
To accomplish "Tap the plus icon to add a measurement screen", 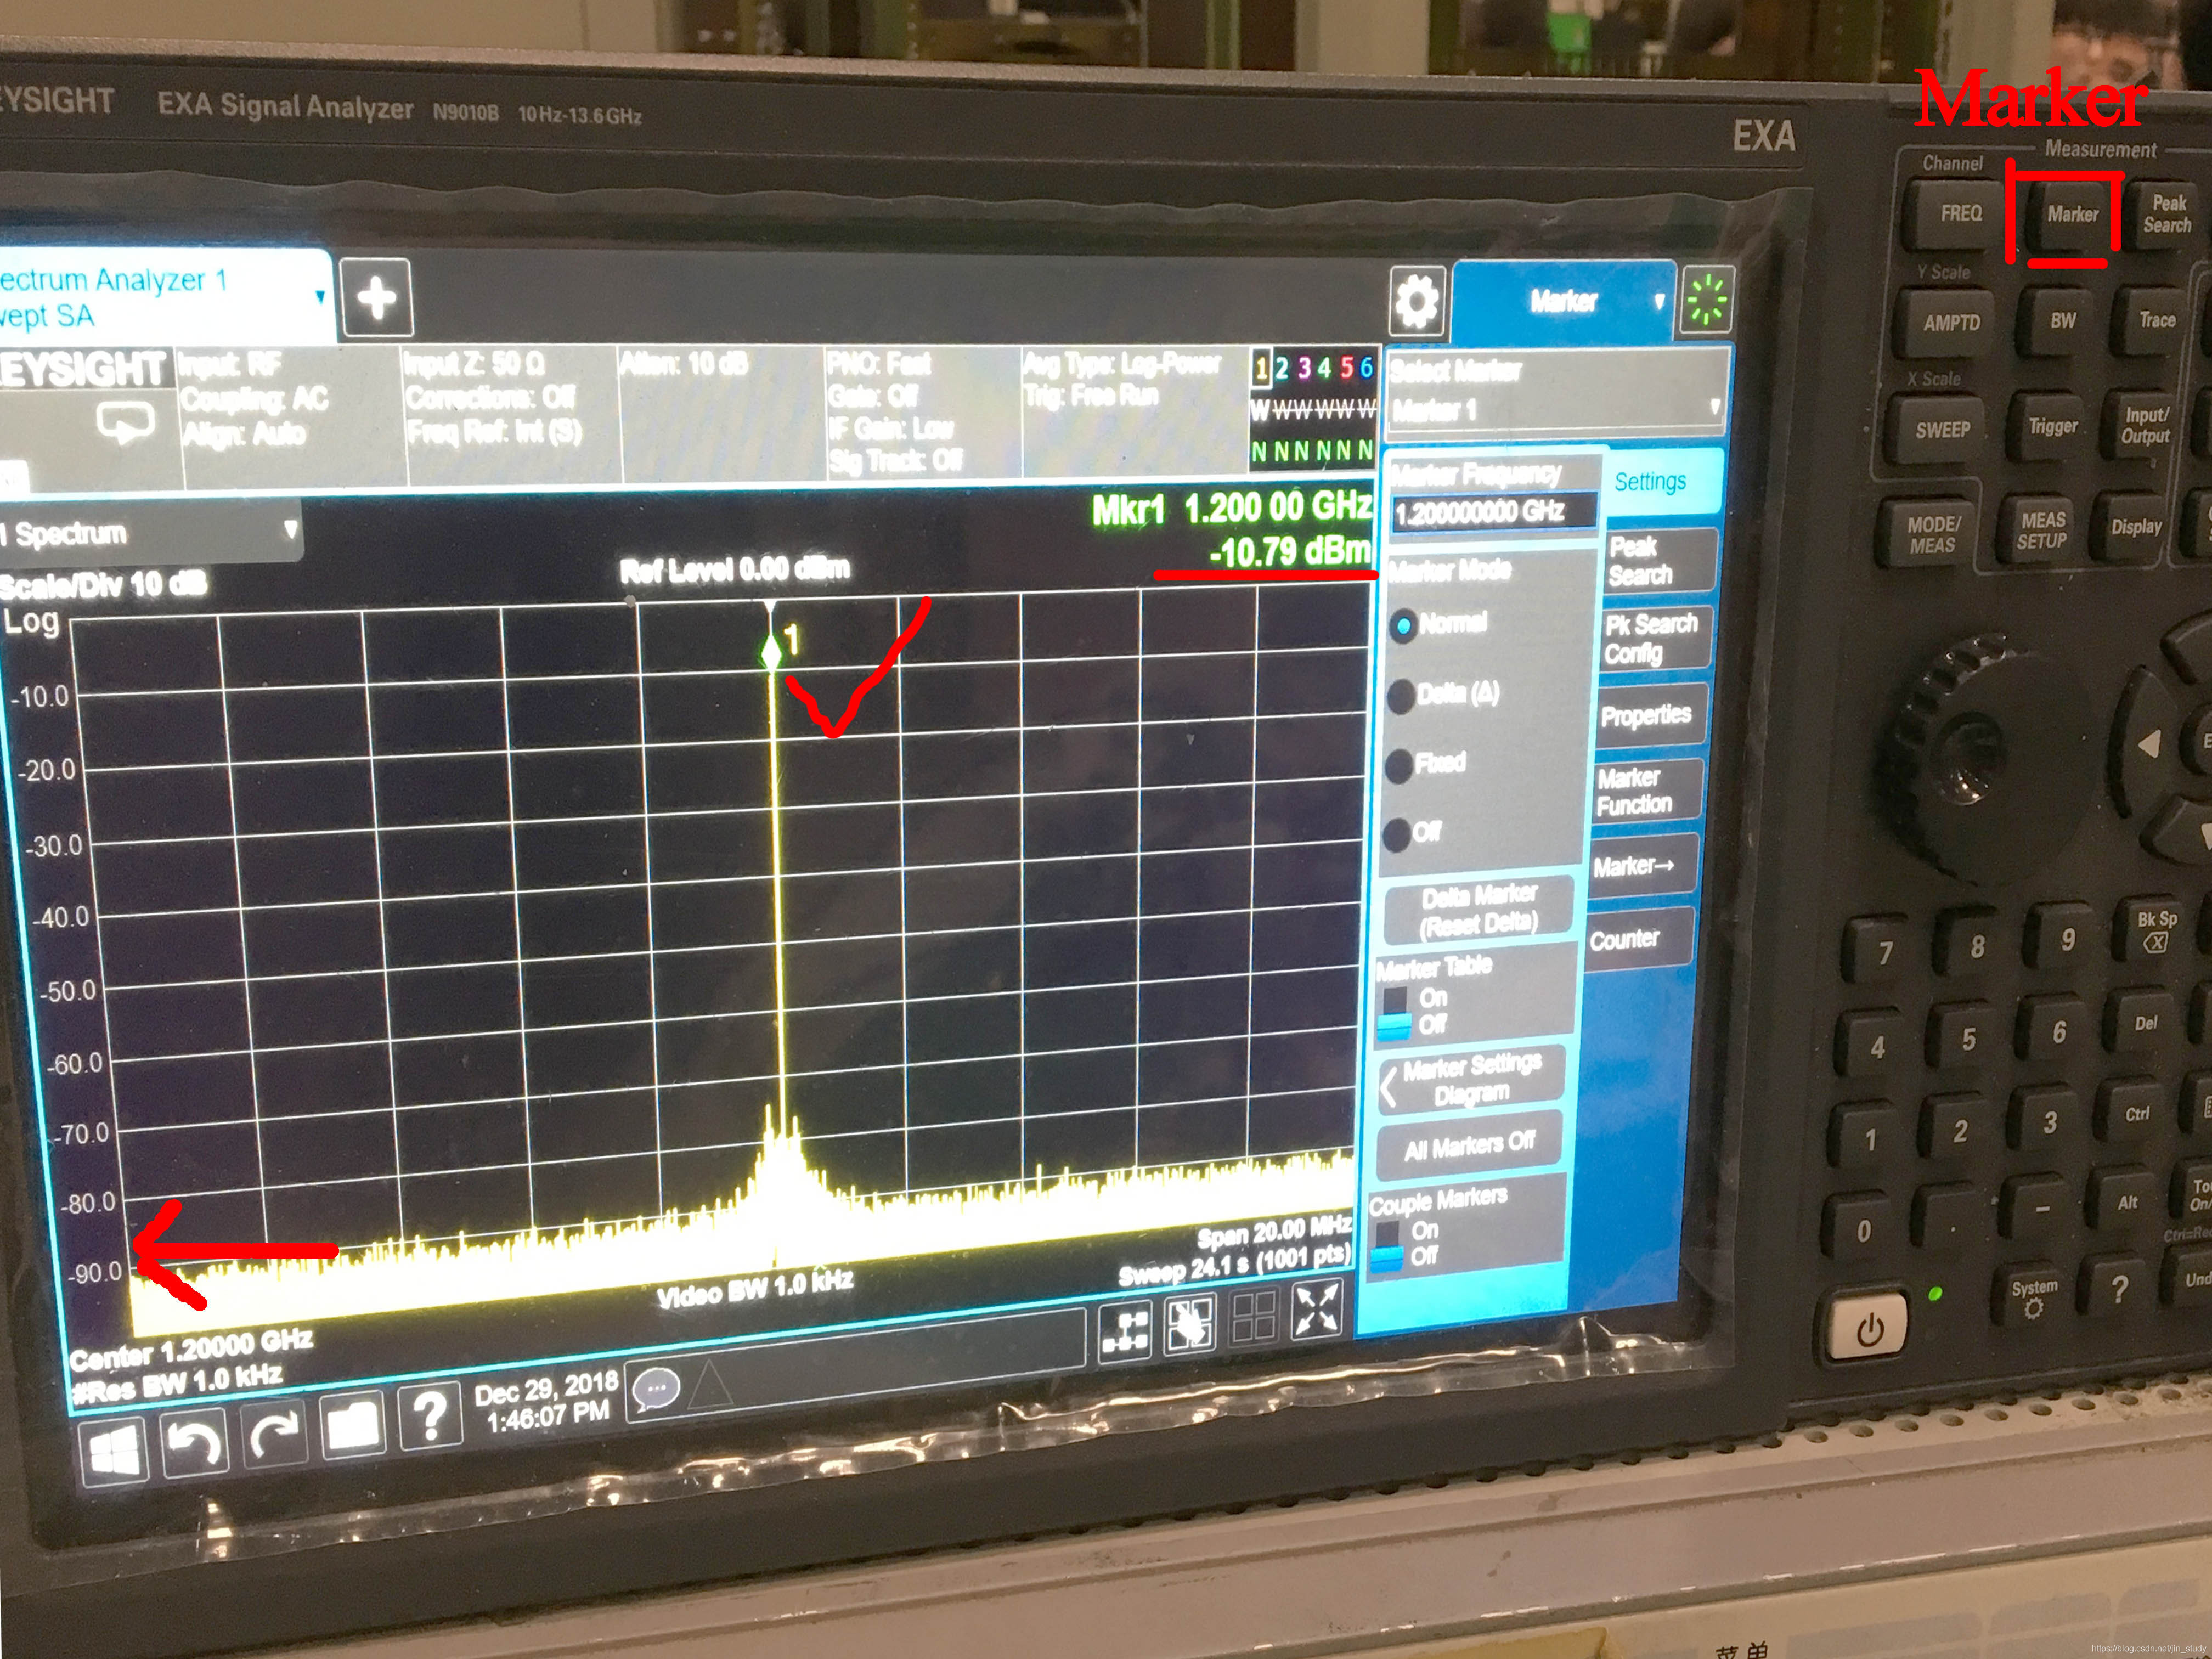I will point(376,298).
